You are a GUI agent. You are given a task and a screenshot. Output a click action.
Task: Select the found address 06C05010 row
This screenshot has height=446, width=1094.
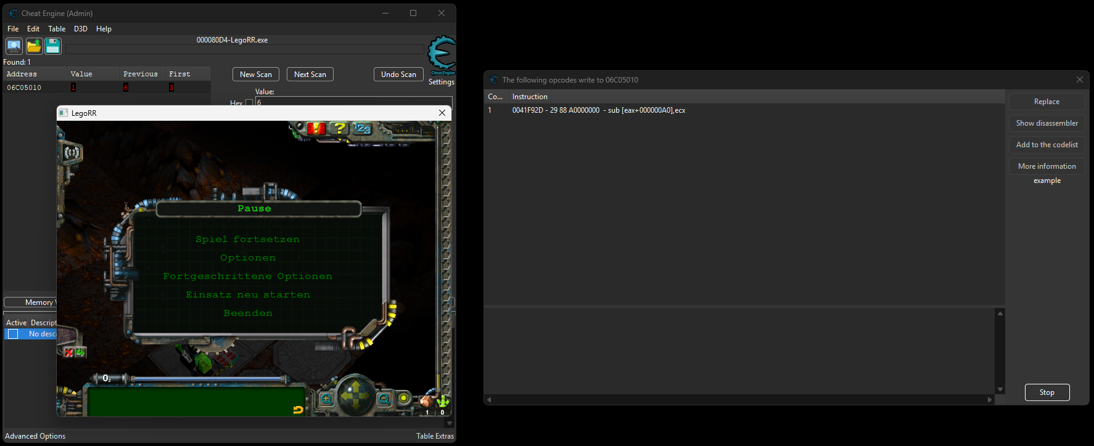(107, 87)
